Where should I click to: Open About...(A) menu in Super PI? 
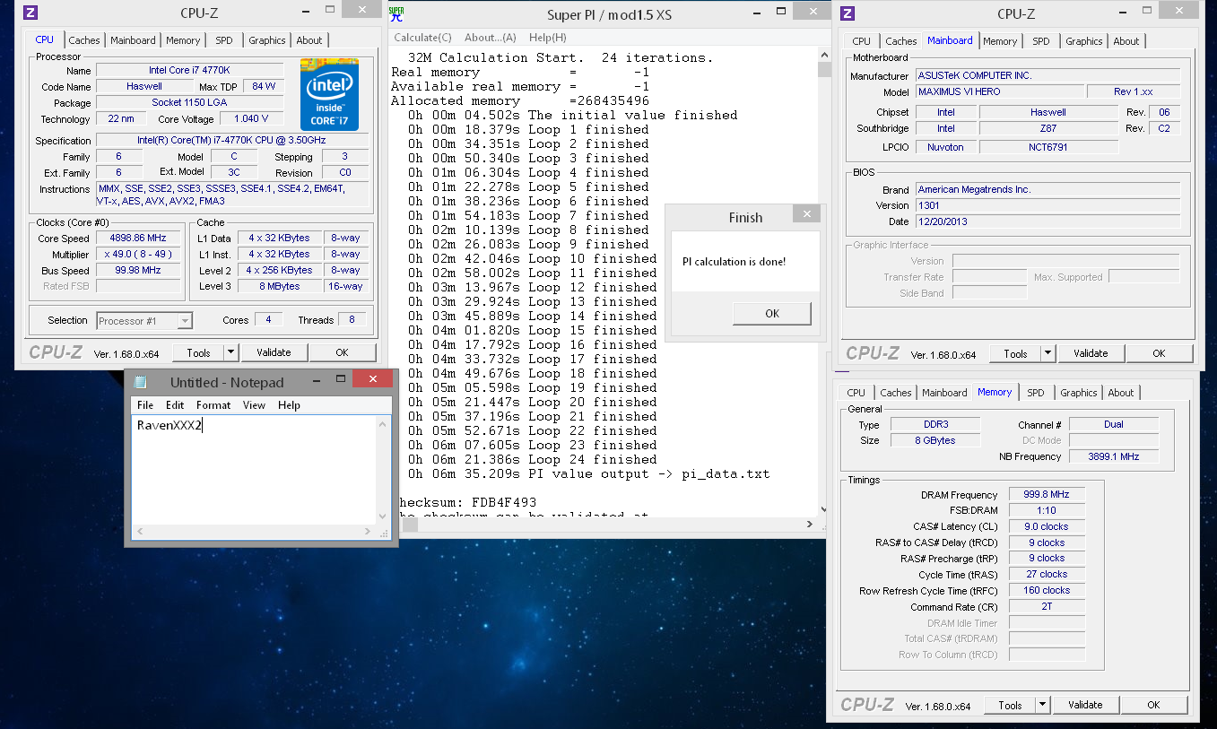(x=490, y=38)
